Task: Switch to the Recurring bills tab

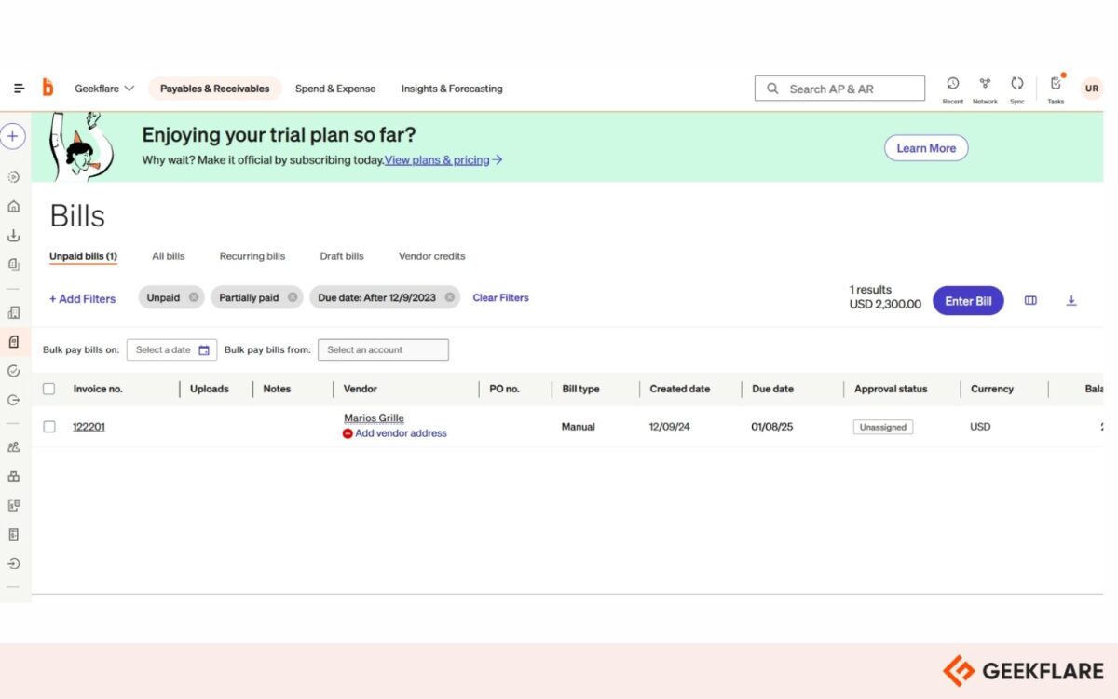Action: pos(252,256)
